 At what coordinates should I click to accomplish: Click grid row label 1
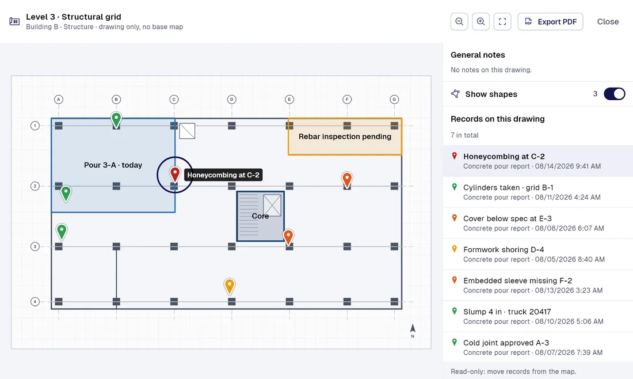point(35,126)
